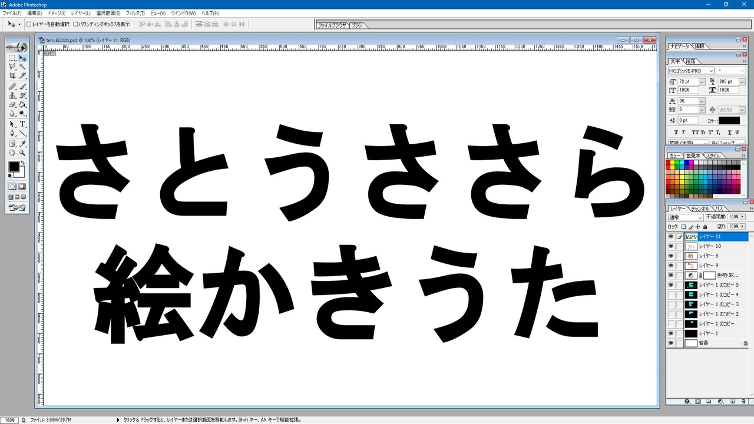The height and width of the screenshot is (424, 754).
Task: Select the Blur tool
Action: (x=12, y=113)
